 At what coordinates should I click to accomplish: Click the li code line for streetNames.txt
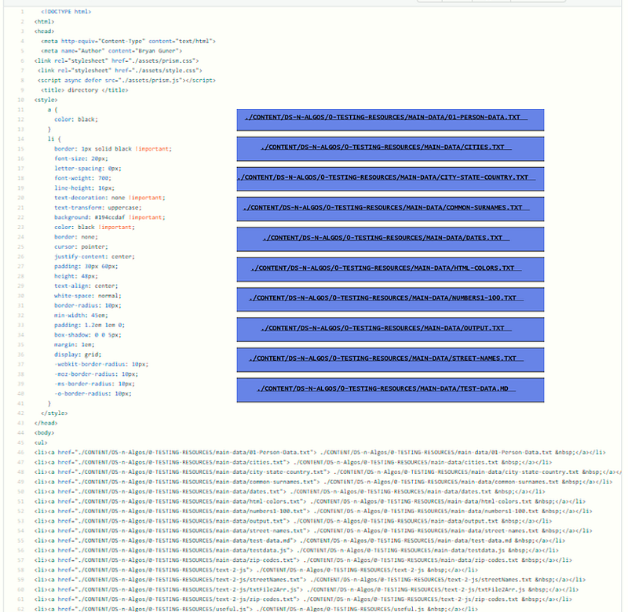tap(310, 580)
